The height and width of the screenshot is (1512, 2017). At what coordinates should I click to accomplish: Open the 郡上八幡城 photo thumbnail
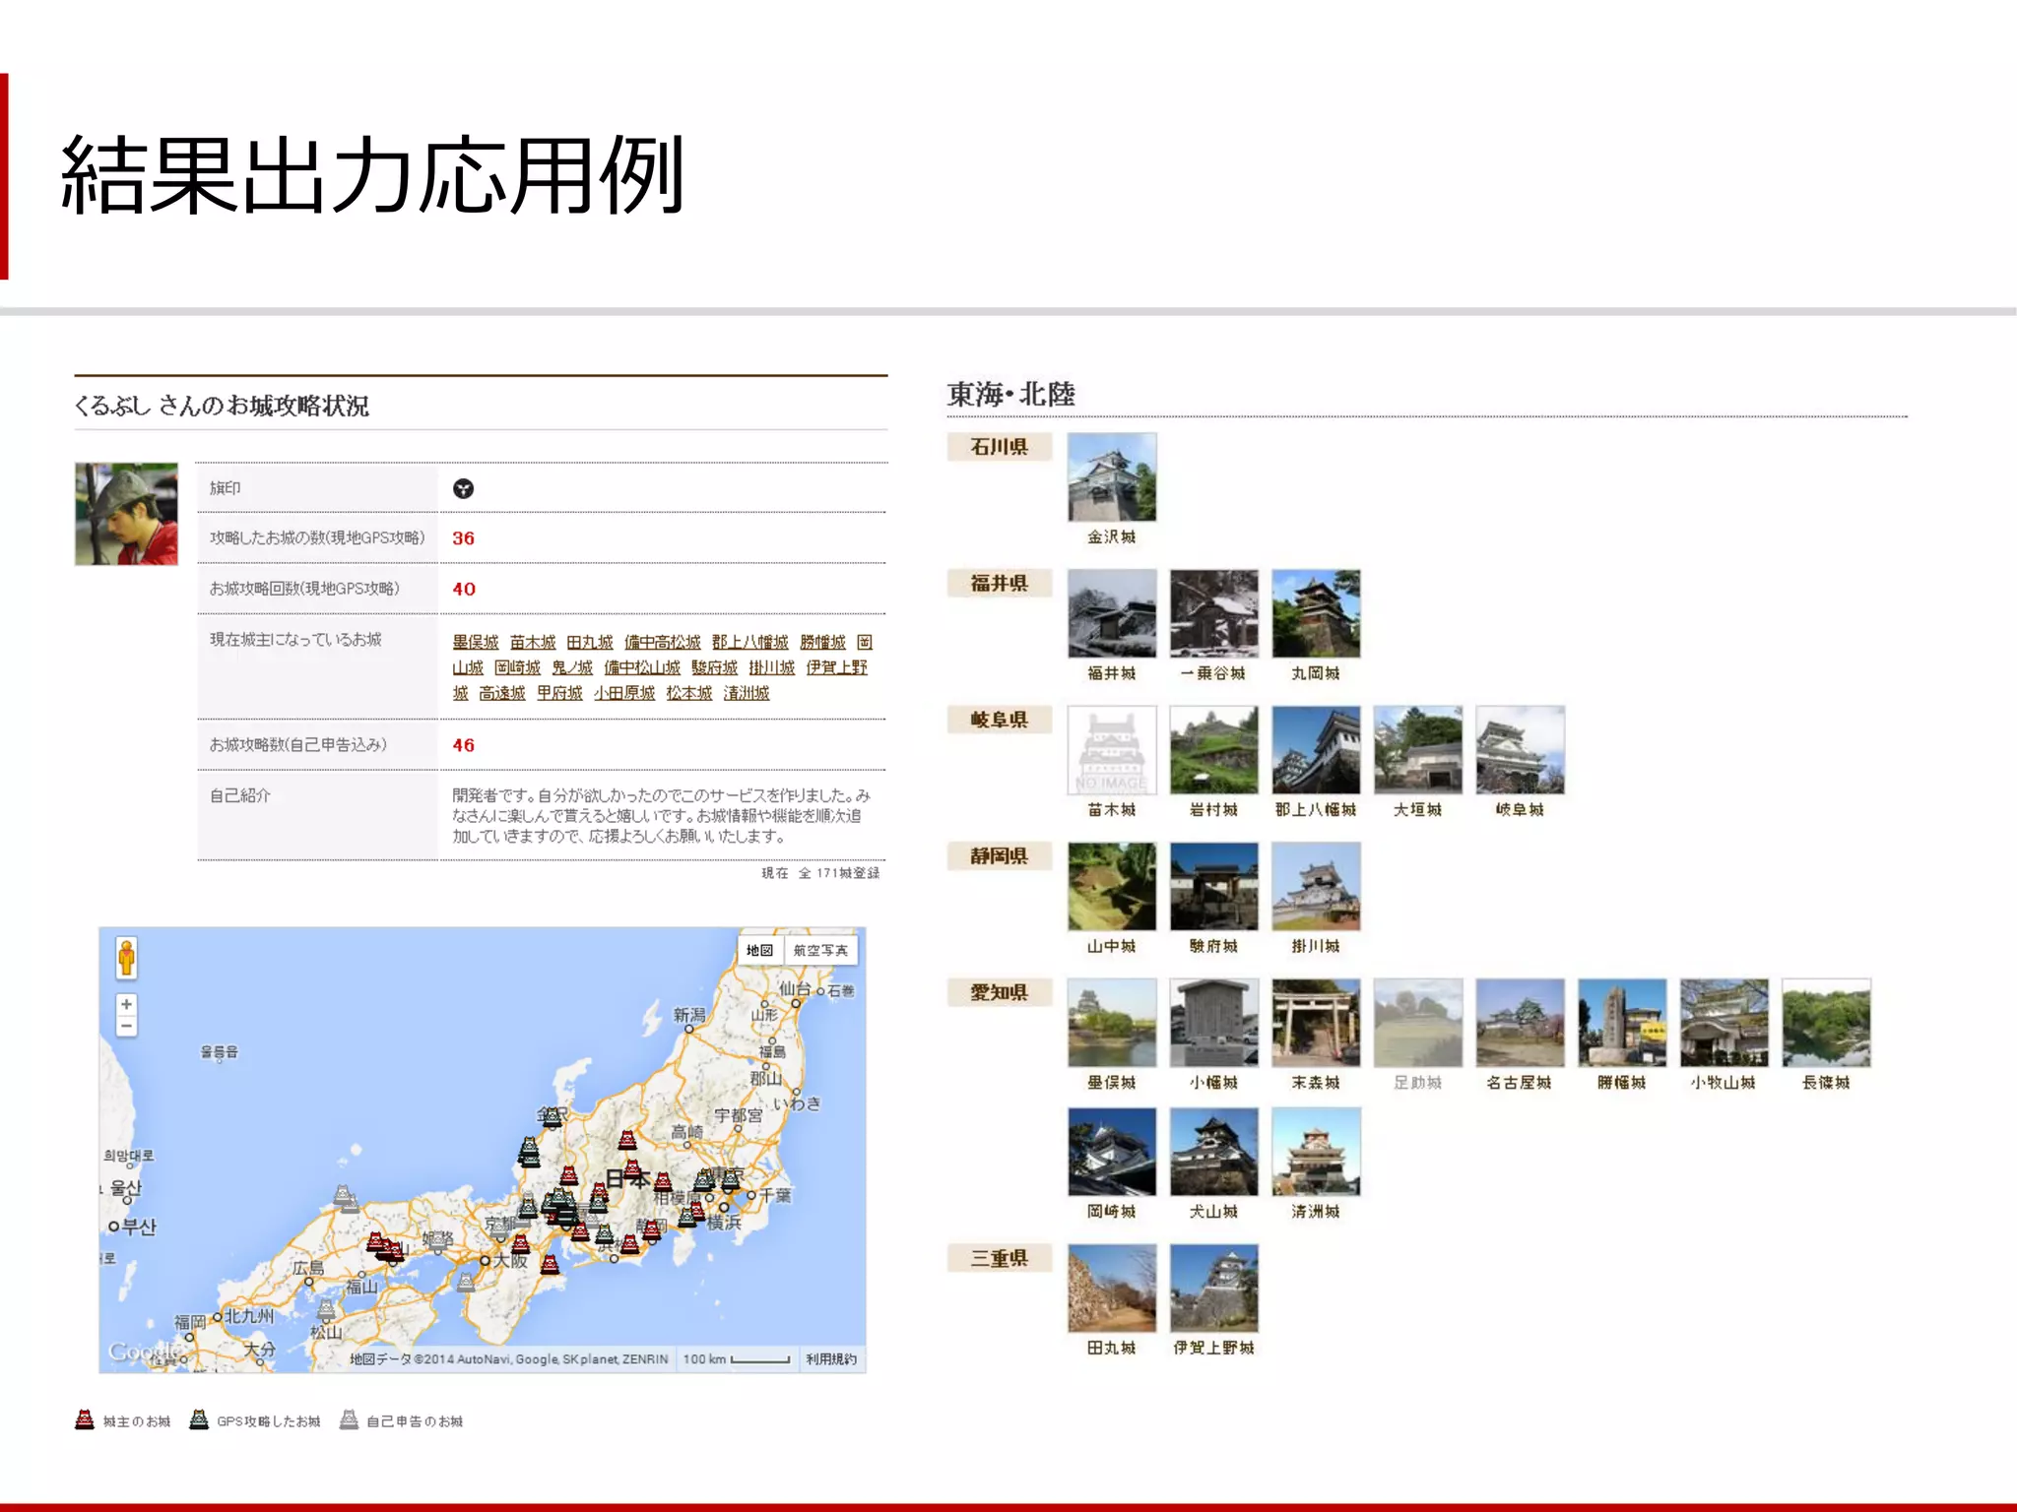click(1317, 750)
